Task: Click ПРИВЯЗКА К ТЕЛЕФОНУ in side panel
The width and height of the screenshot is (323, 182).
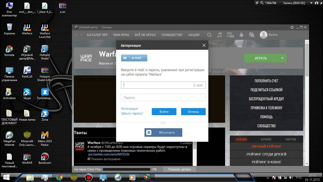Action: point(266,108)
